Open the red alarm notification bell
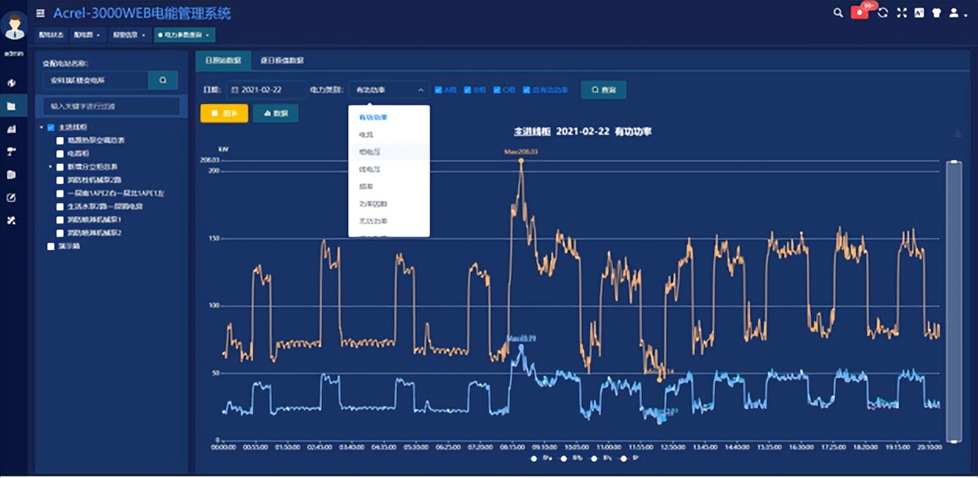 860,13
